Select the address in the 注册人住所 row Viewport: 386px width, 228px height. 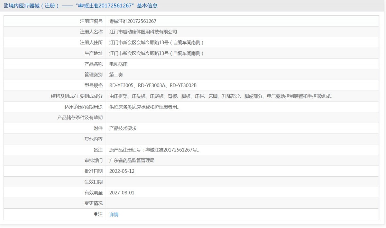(157, 43)
